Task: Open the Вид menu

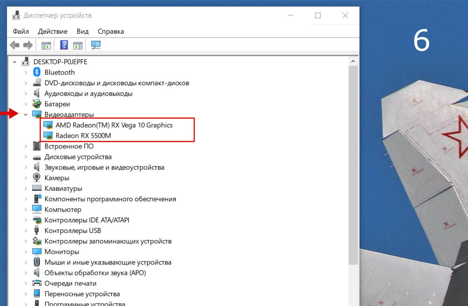Action: coord(83,31)
